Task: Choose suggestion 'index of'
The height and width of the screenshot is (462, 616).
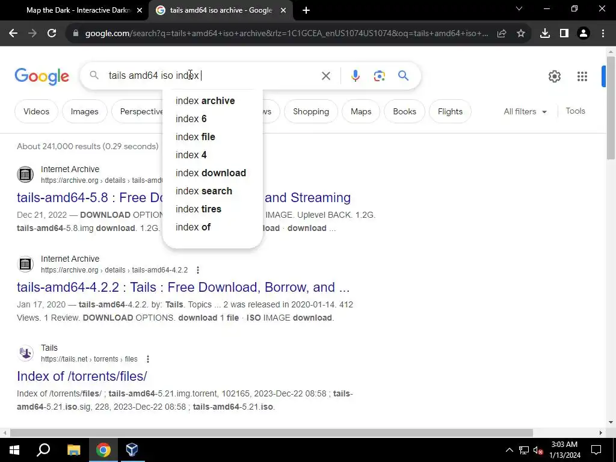Action: 212,227
